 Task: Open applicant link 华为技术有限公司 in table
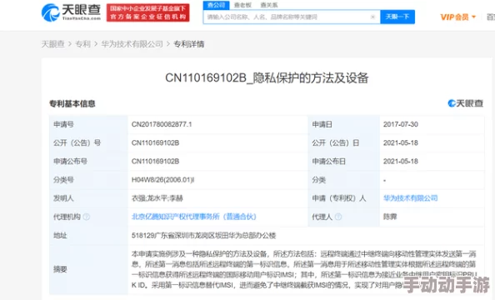(410, 198)
